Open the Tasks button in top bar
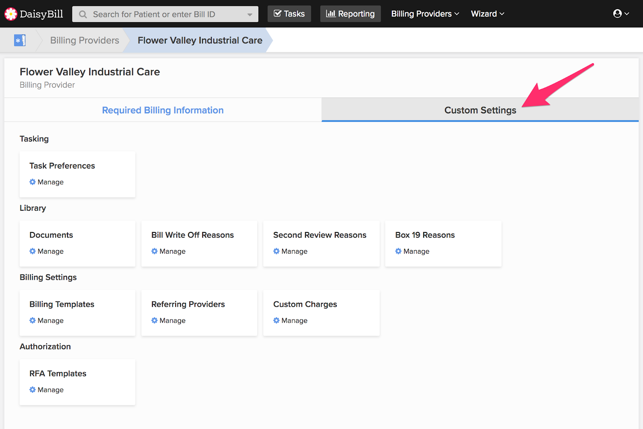The height and width of the screenshot is (429, 643). [x=289, y=14]
